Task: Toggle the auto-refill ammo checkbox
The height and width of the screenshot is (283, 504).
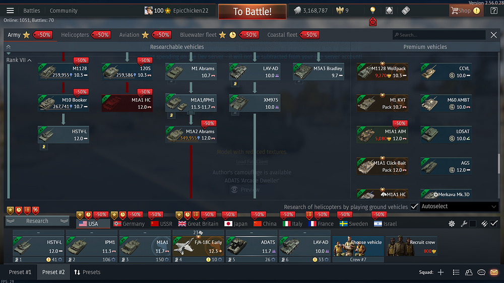Action: (494, 224)
